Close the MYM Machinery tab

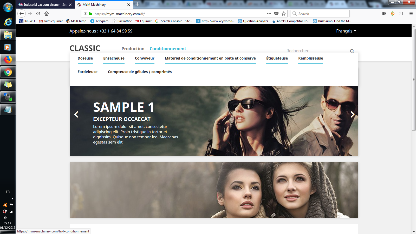(x=129, y=5)
